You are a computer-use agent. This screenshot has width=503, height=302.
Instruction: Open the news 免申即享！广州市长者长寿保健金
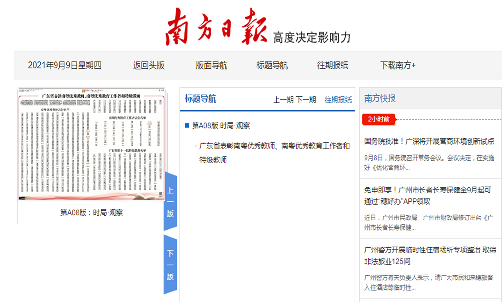(428, 195)
